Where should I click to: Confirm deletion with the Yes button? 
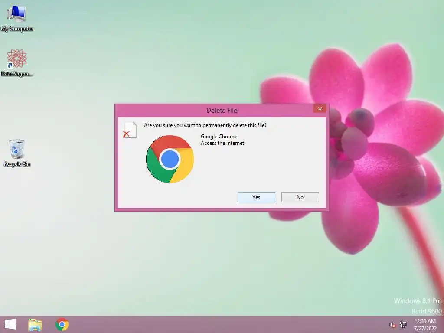pos(256,197)
